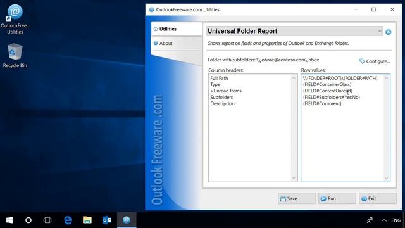Open the Configure... link
The width and height of the screenshot is (405, 228).
pyautogui.click(x=375, y=61)
